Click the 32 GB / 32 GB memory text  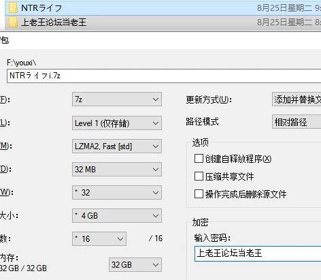coord(23,268)
